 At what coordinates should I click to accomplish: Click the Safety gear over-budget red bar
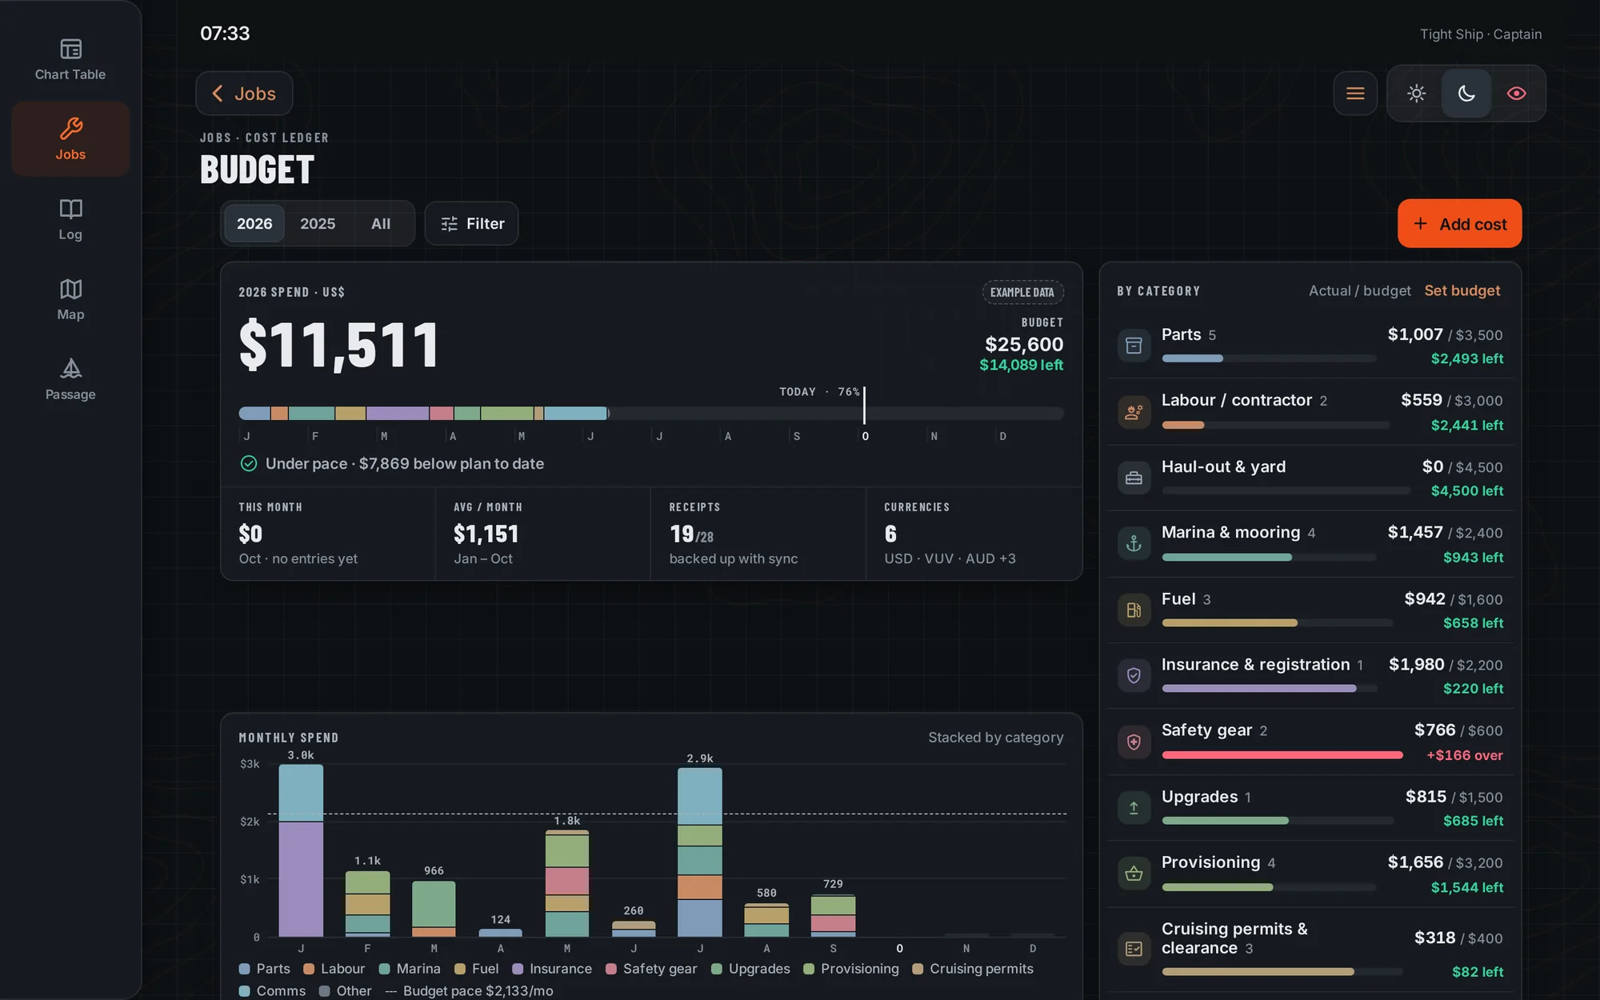[x=1282, y=755]
